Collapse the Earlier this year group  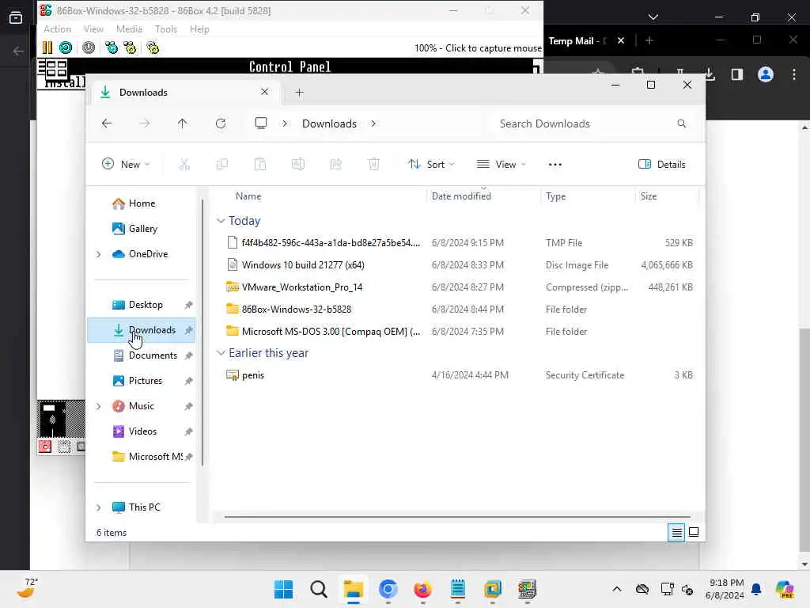pyautogui.click(x=221, y=353)
